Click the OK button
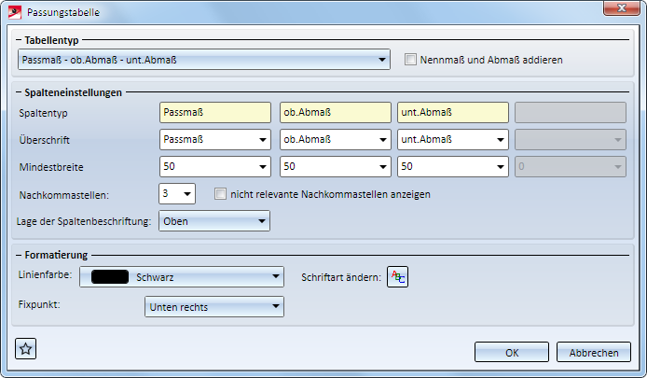Image resolution: width=647 pixels, height=378 pixels. 511,352
